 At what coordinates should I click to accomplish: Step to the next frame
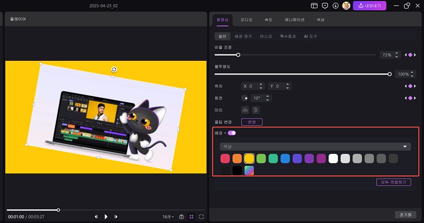116,217
